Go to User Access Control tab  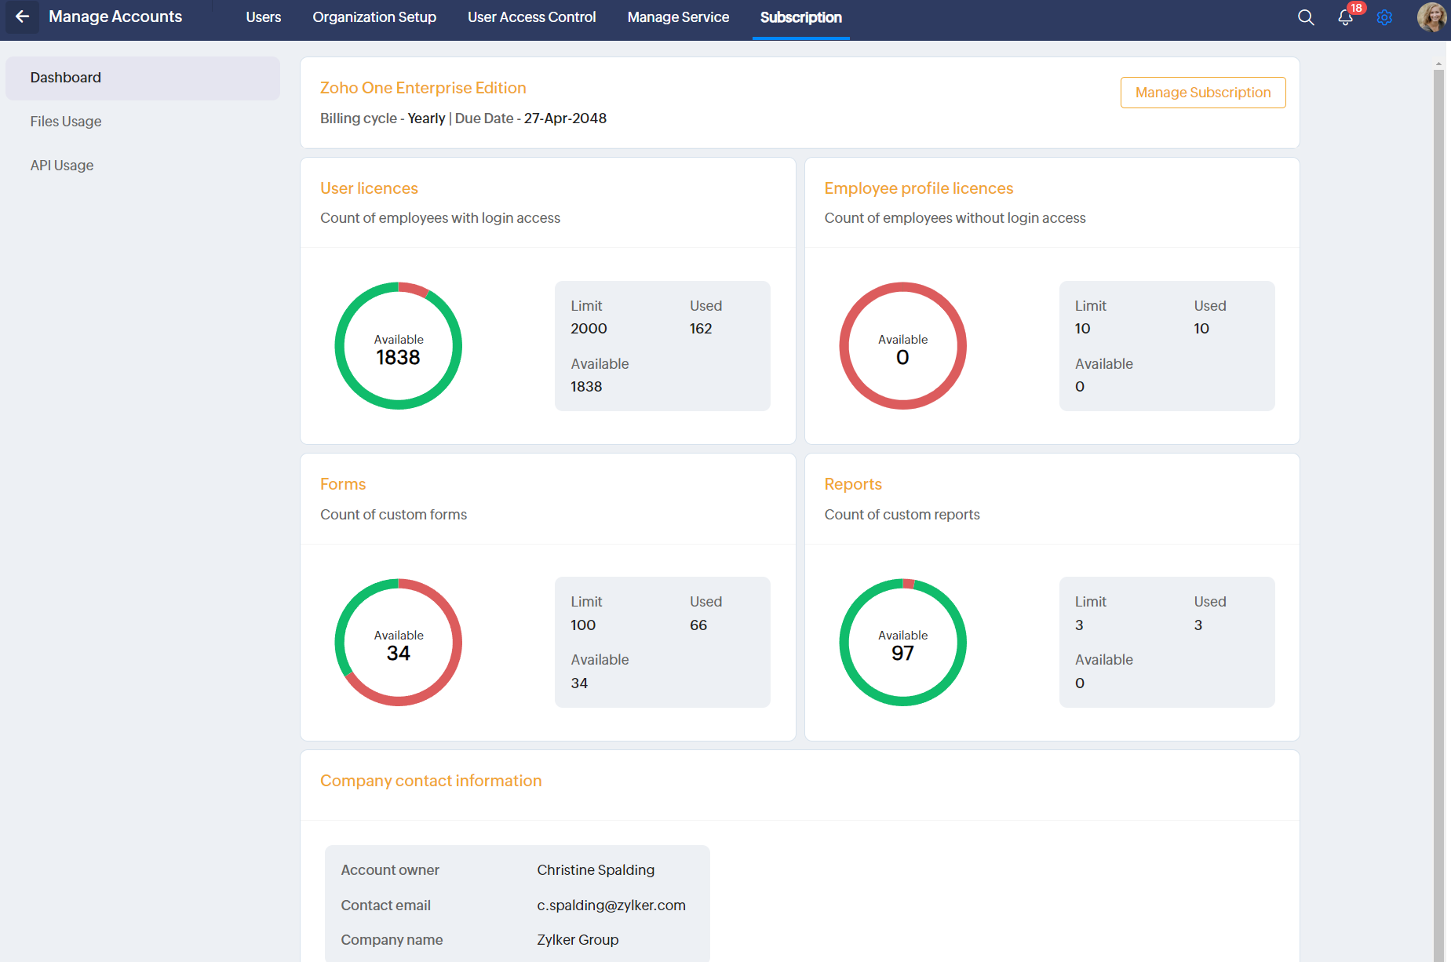(531, 17)
